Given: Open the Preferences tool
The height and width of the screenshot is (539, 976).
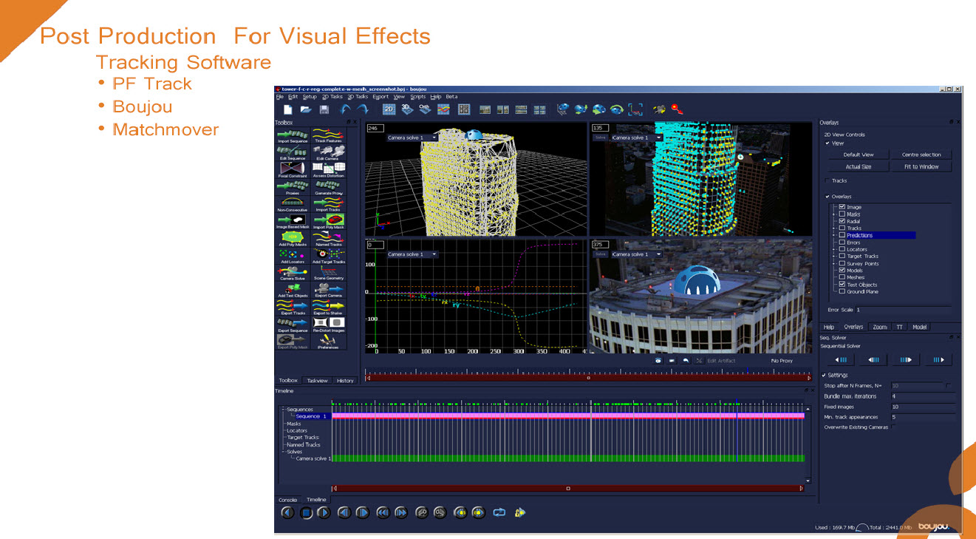Looking at the screenshot, I should click(328, 340).
